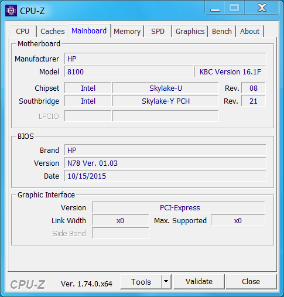Minimize the CPU-Z window
This screenshot has width=284, height=297.
point(215,8)
